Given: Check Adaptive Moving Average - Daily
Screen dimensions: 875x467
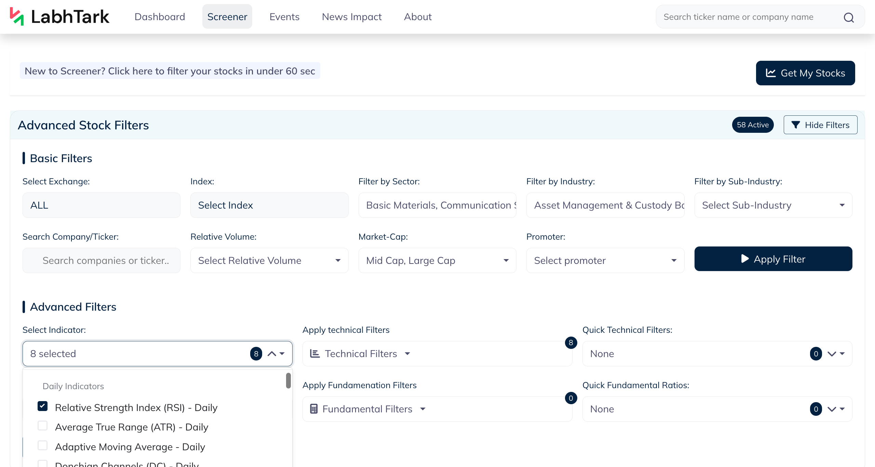Looking at the screenshot, I should pos(42,446).
